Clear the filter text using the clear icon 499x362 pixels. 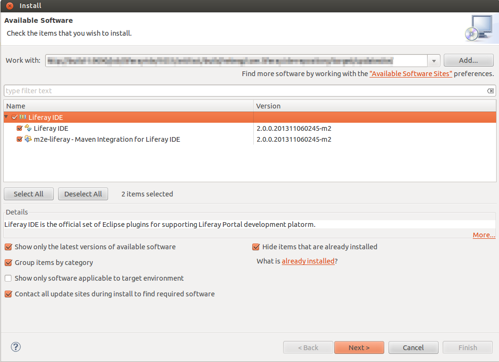490,91
